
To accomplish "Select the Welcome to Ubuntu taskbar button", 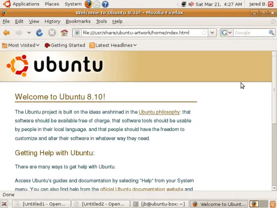I will pos(219,204).
